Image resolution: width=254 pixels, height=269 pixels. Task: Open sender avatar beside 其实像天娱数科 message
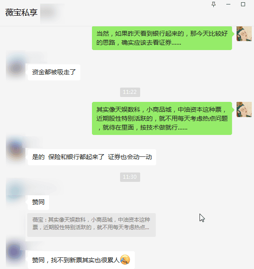pyautogui.click(x=244, y=109)
